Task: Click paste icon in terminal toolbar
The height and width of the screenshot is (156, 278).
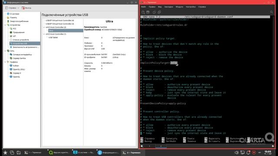Action: (159, 12)
